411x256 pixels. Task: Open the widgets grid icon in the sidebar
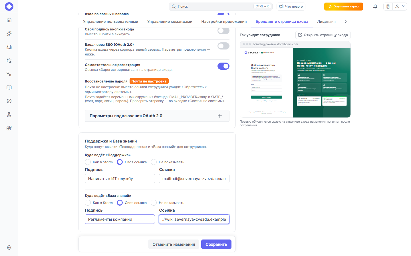click(x=9, y=128)
